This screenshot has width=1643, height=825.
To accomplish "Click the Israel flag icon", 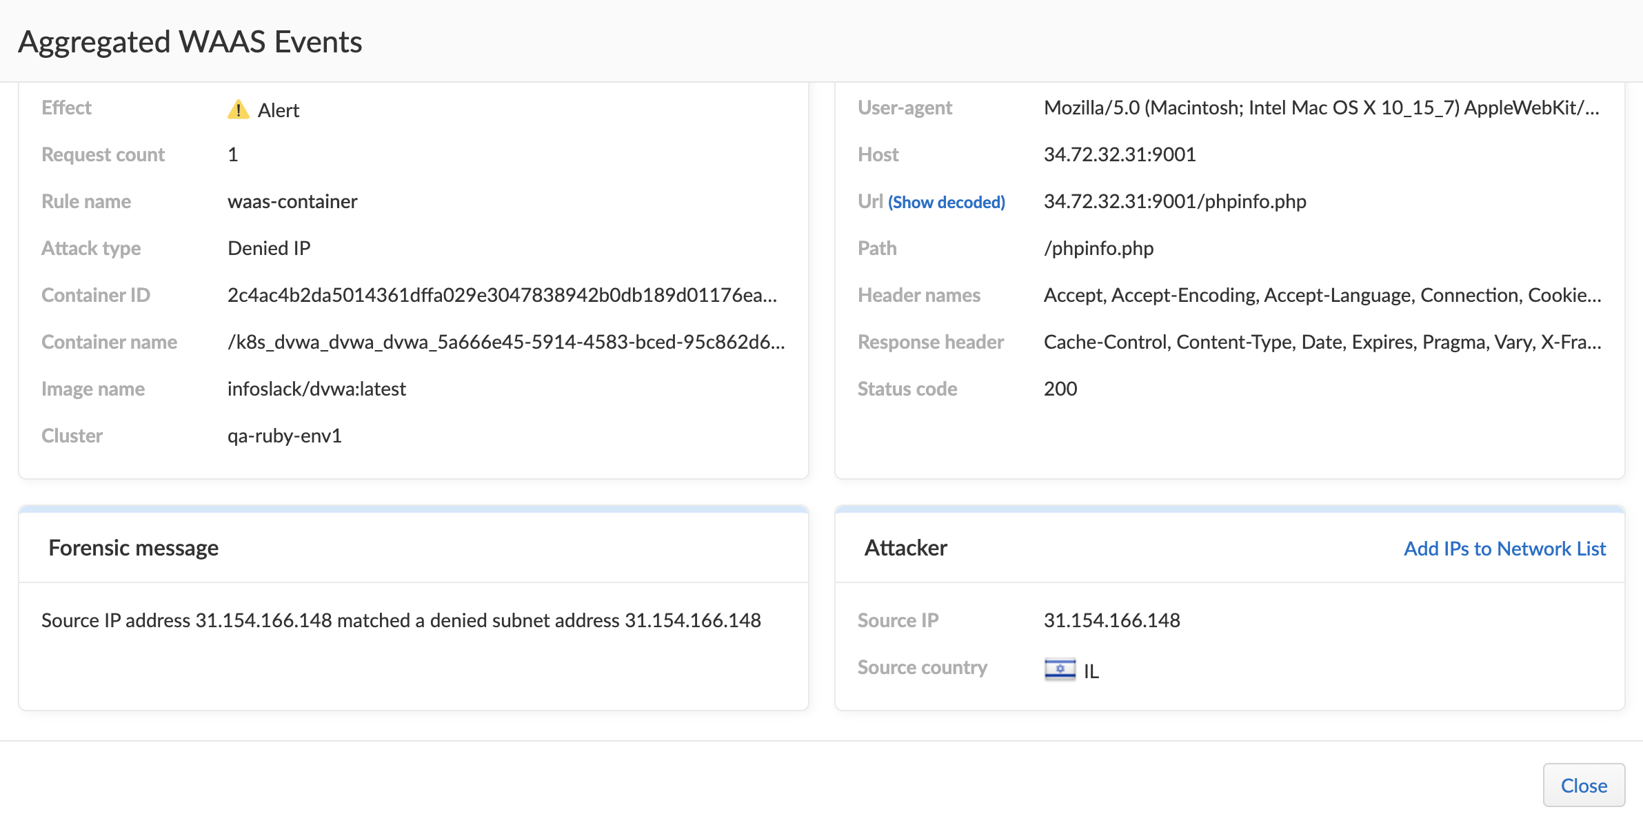I will pyautogui.click(x=1060, y=669).
